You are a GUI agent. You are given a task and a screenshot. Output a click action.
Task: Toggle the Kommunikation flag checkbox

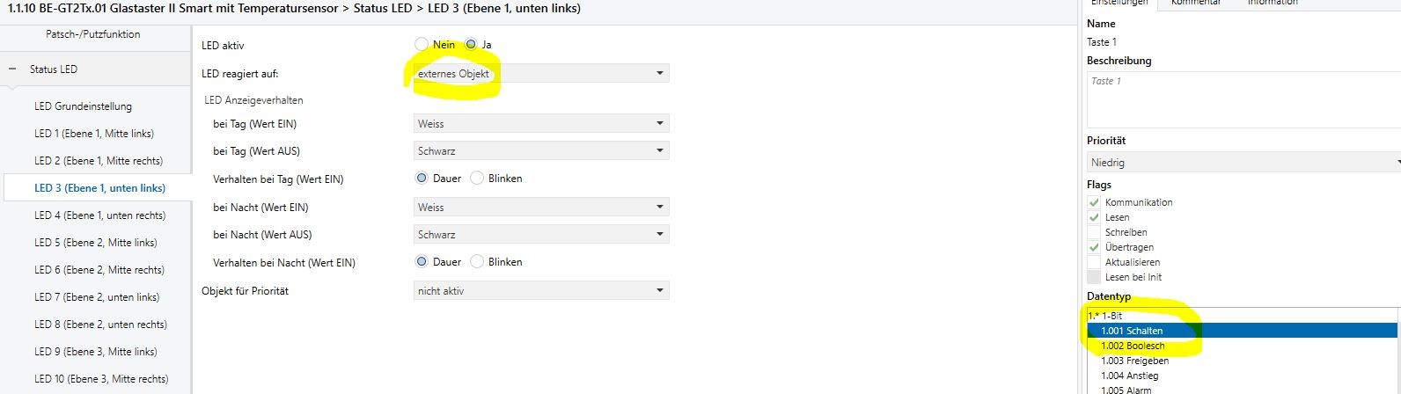tap(1094, 202)
